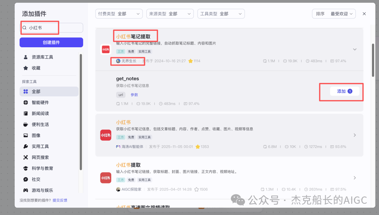Screen dimensions: 379x215
Task: Open the 收藏 section
Action: coord(49,68)
